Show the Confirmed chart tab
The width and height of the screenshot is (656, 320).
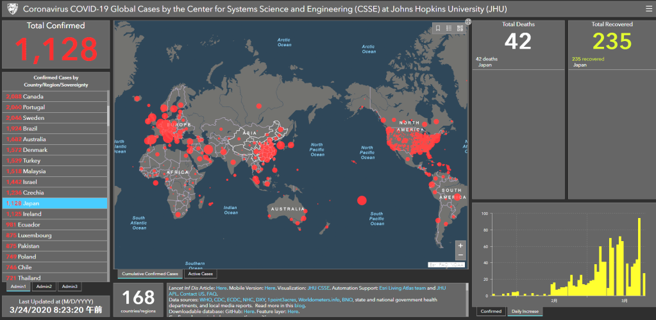[491, 312]
